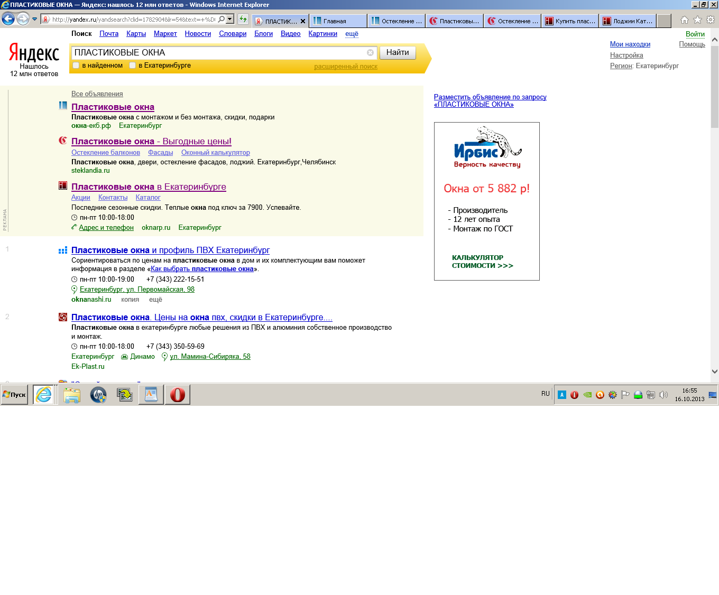
Task: Change the Регион setting link
Action: (x=621, y=66)
